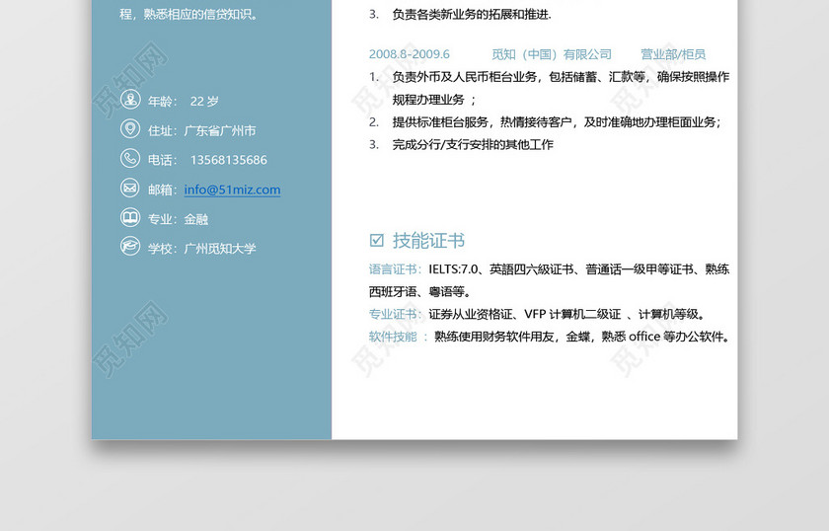Click the text 熟悉相应的信贷知识
Image resolution: width=829 pixels, height=531 pixels.
(197, 14)
